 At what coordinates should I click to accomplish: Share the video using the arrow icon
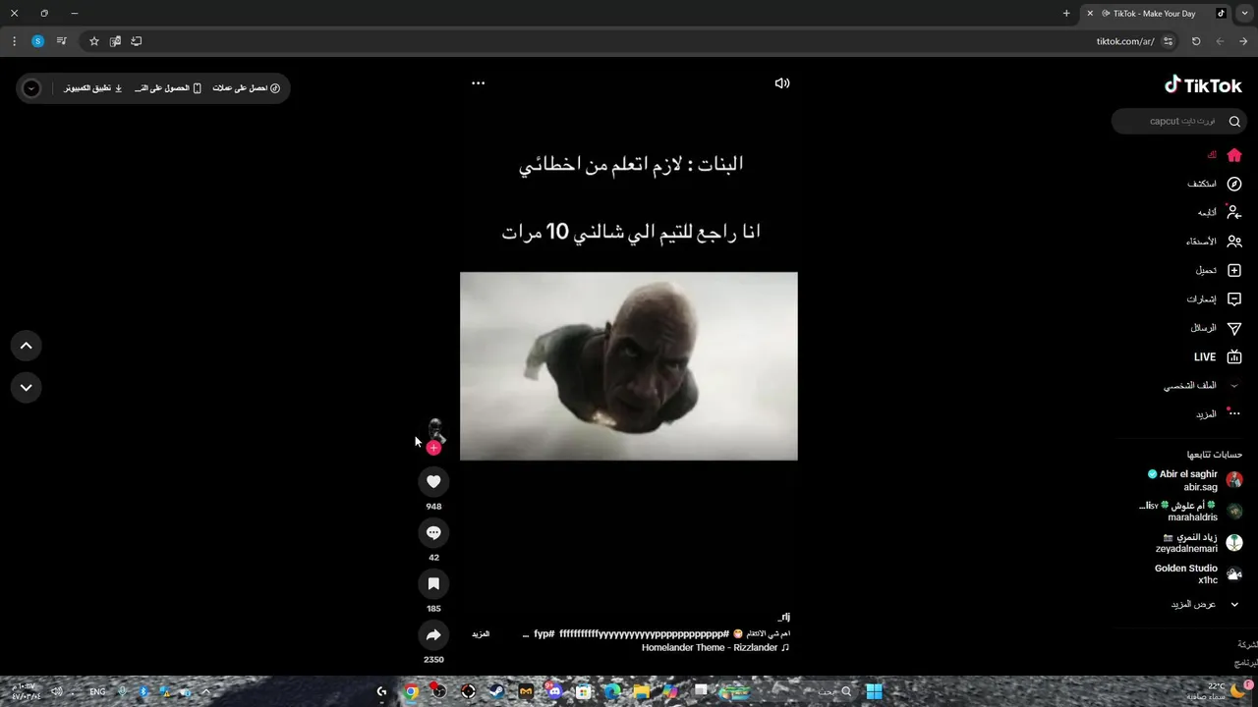[433, 634]
